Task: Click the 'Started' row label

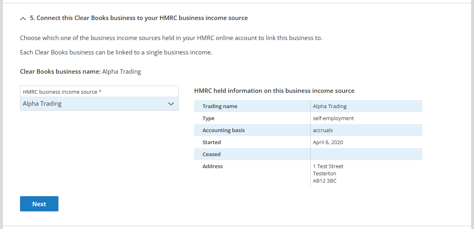Action: point(212,142)
